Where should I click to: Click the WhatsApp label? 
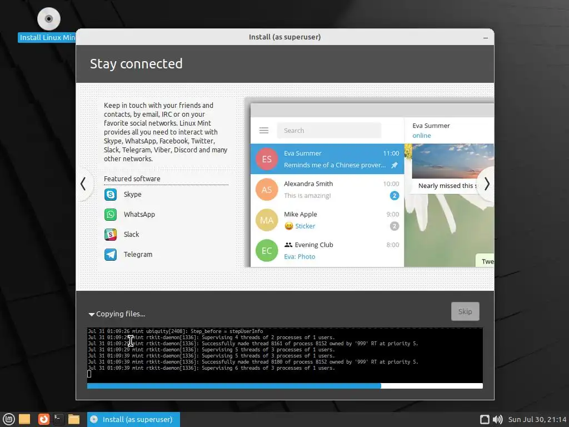tap(139, 215)
